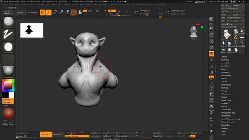Click the Gizmo 3D square icon

pos(74,12)
